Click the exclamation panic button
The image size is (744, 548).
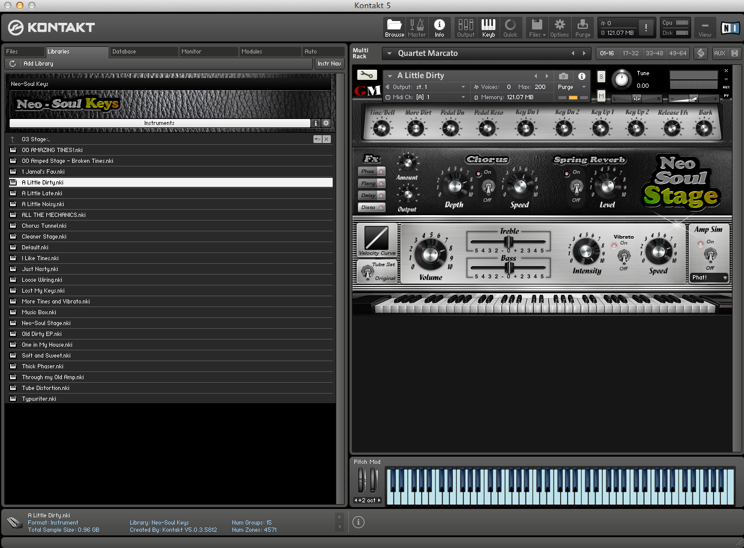[x=646, y=28]
